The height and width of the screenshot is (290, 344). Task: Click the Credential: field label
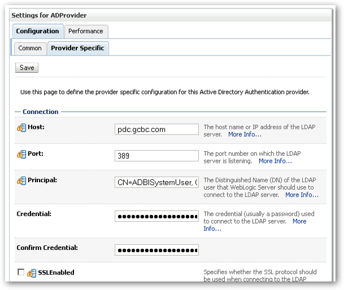(x=34, y=214)
